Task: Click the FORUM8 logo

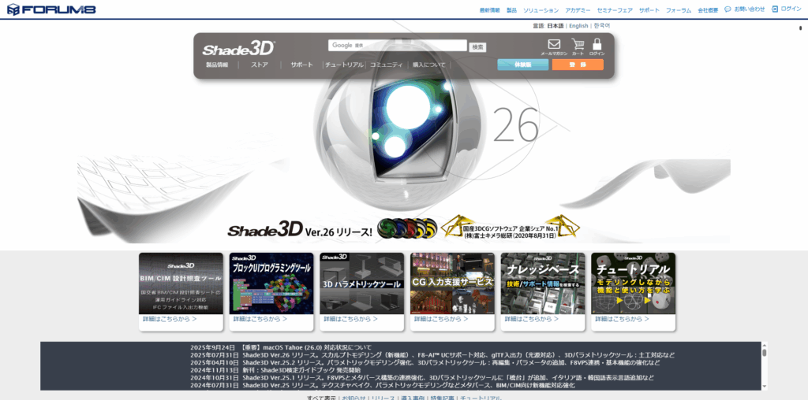Action: click(39, 9)
